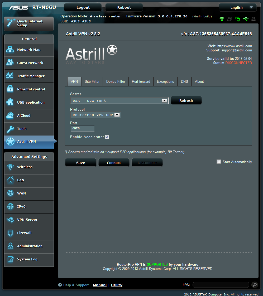Open the Port forward tab
The width and height of the screenshot is (263, 296).
pos(141,82)
